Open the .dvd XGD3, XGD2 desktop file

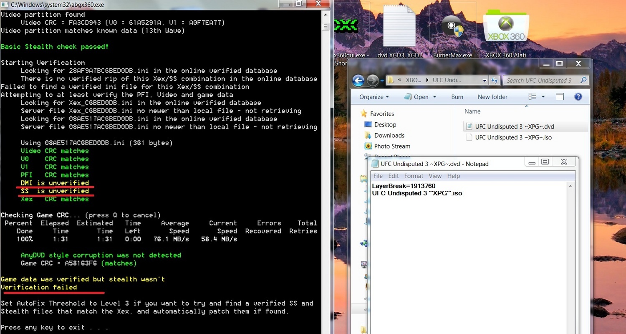click(x=399, y=31)
